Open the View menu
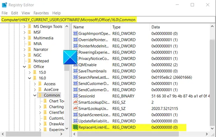The width and height of the screenshot is (216, 137). [x=26, y=13]
